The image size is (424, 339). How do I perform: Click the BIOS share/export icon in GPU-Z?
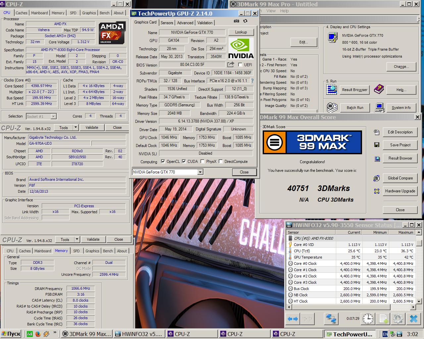coord(231,65)
